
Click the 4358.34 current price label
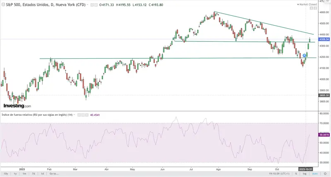tap(324, 39)
